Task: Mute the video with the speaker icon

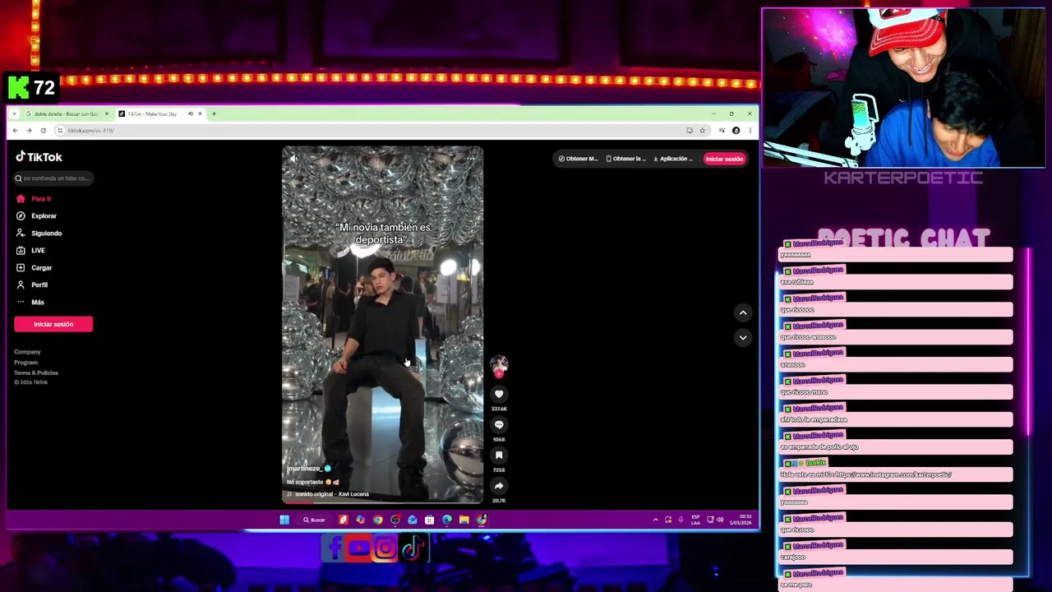Action: click(x=293, y=159)
